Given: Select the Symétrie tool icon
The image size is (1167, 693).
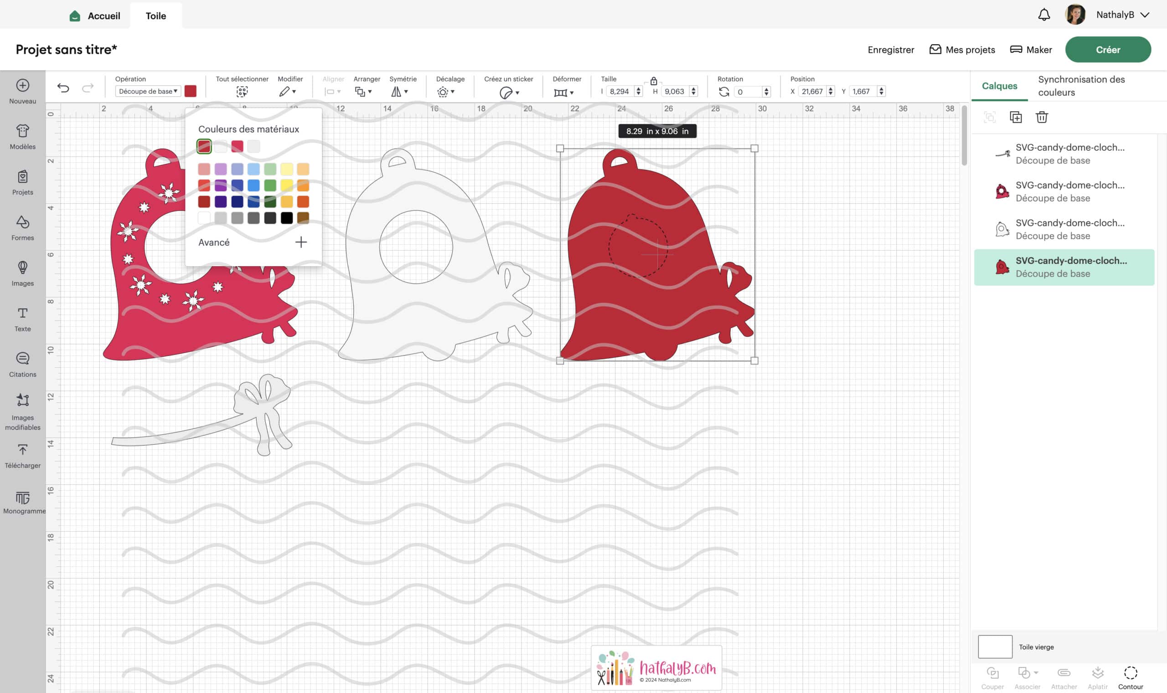Looking at the screenshot, I should click(398, 92).
